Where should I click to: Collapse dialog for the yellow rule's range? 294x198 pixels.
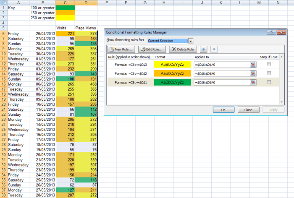[253, 64]
